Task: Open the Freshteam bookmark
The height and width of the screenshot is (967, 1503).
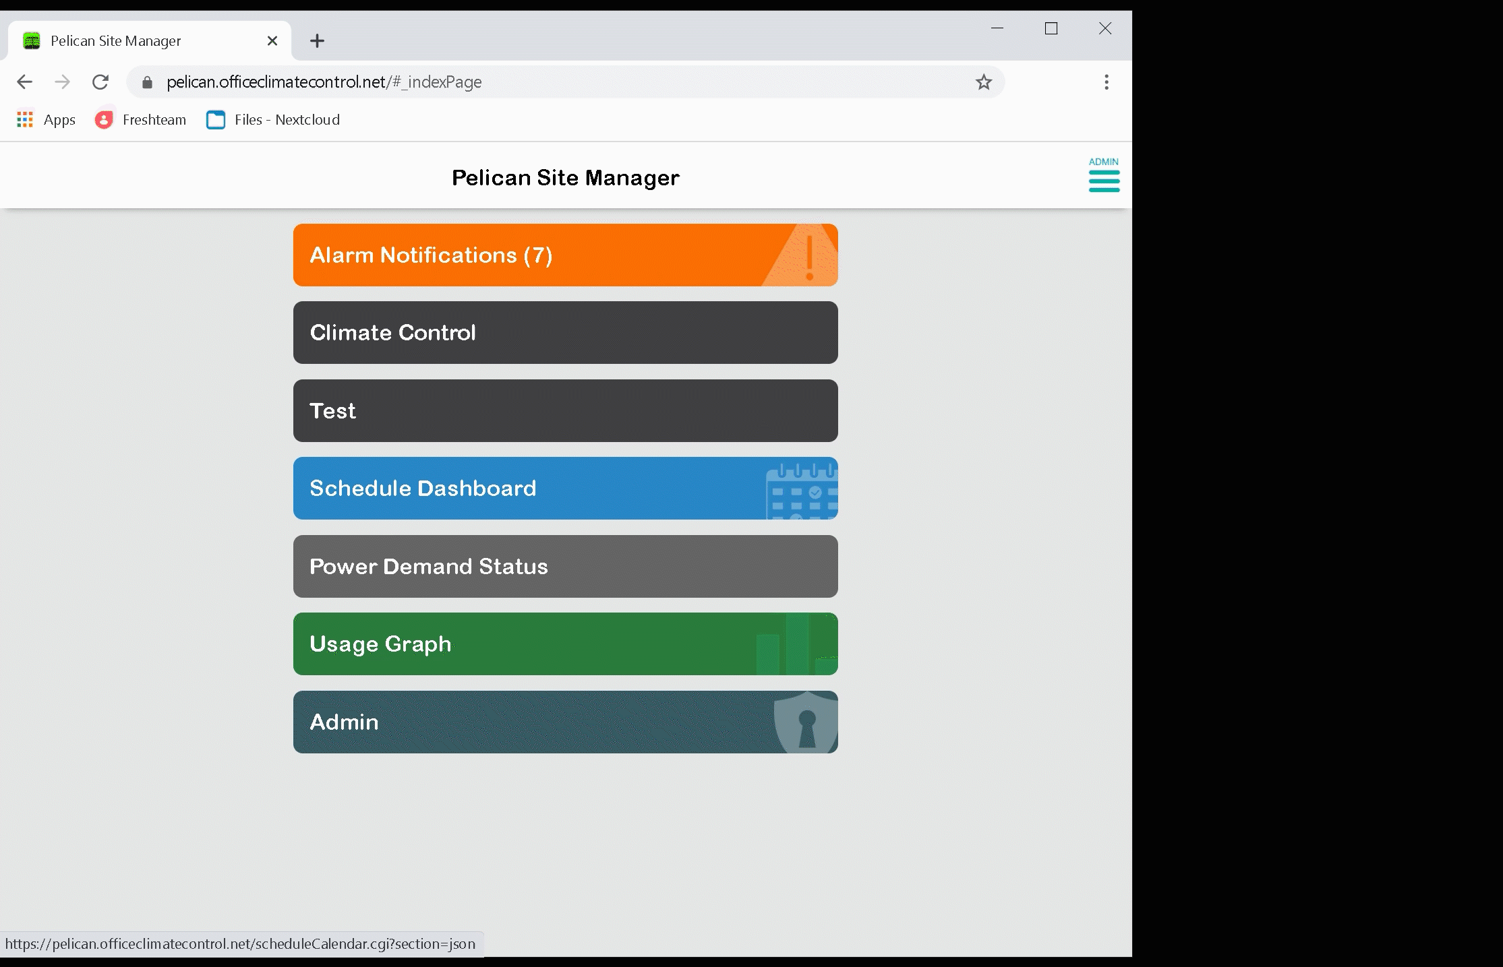Action: click(140, 120)
